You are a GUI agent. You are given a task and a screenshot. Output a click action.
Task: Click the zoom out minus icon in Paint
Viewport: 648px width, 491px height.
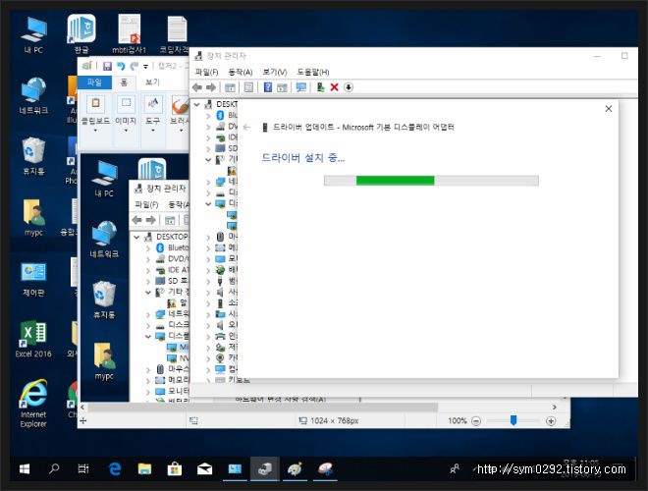(x=476, y=420)
